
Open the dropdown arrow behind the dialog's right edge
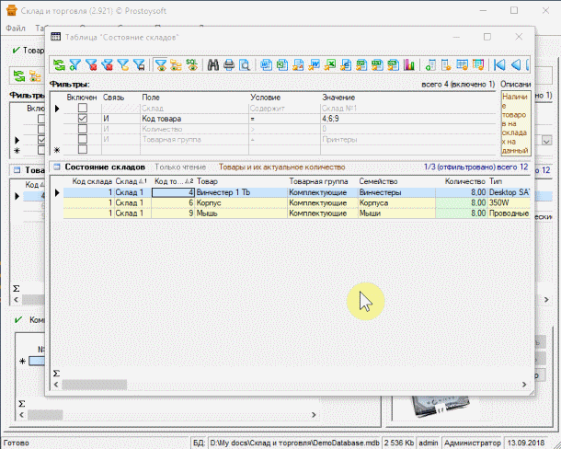(546, 141)
